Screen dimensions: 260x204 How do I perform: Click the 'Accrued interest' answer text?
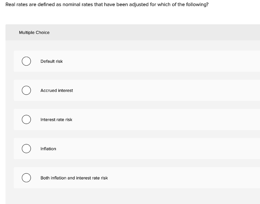(x=57, y=90)
